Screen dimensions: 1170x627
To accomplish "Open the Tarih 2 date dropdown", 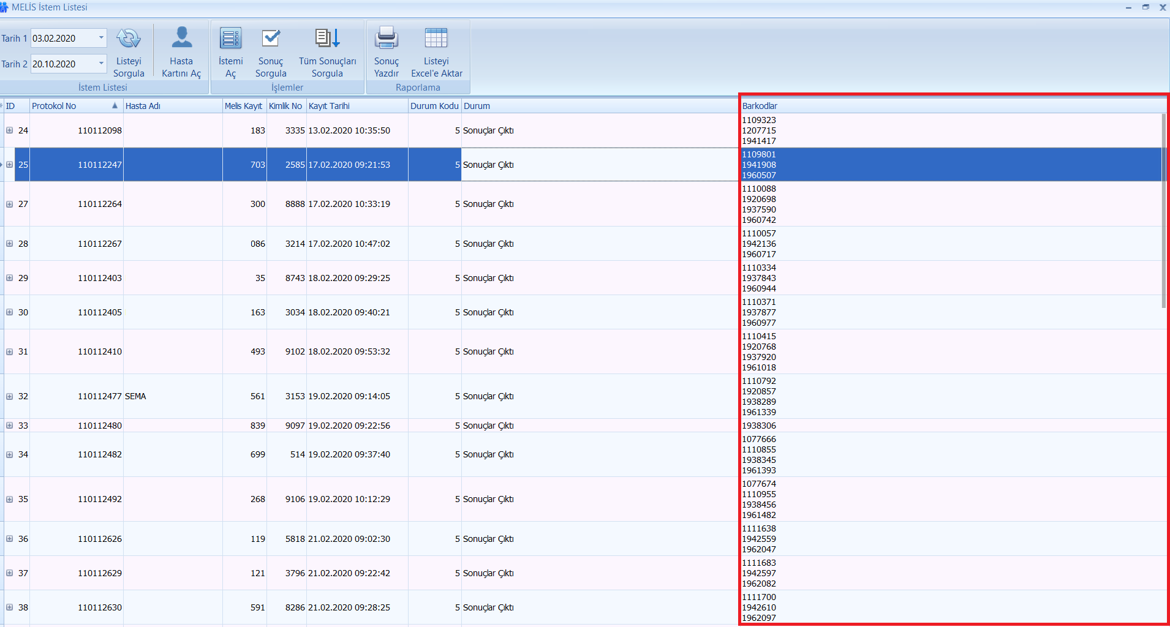I will click(x=101, y=64).
